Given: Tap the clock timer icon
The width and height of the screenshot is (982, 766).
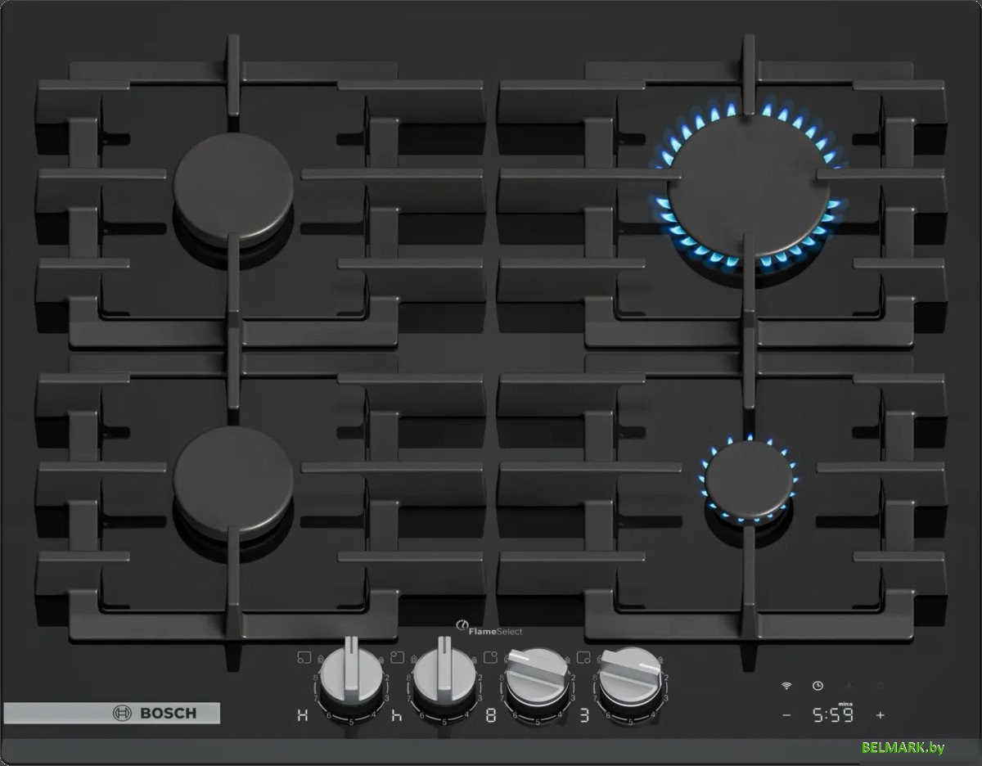Looking at the screenshot, I should 817,687.
